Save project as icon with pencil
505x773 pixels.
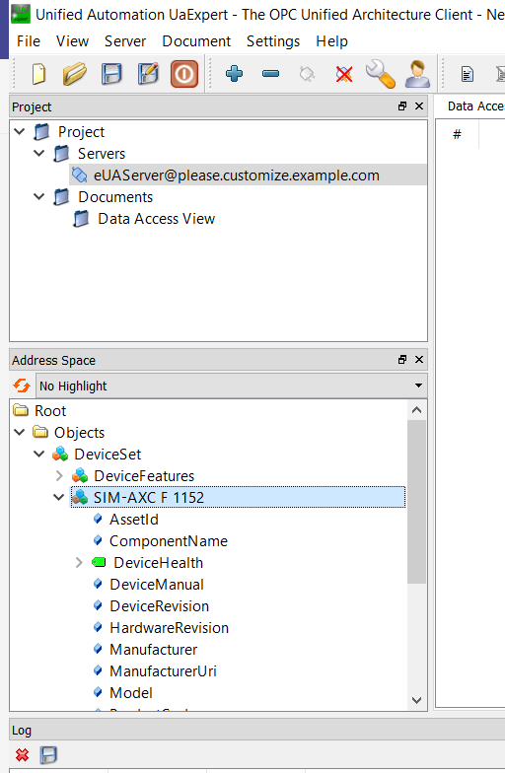[x=148, y=75]
